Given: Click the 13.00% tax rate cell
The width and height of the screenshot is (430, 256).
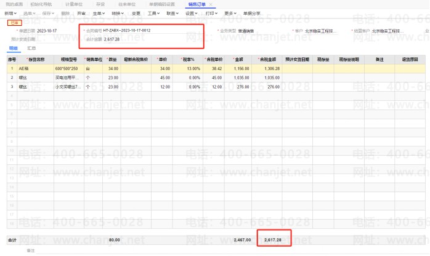Looking at the screenshot, I should [187, 68].
